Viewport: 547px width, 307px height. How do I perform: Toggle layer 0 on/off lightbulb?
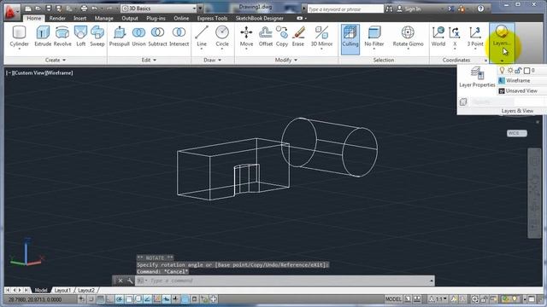[502, 70]
